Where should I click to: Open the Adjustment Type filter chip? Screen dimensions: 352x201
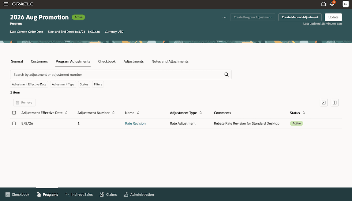(63, 84)
